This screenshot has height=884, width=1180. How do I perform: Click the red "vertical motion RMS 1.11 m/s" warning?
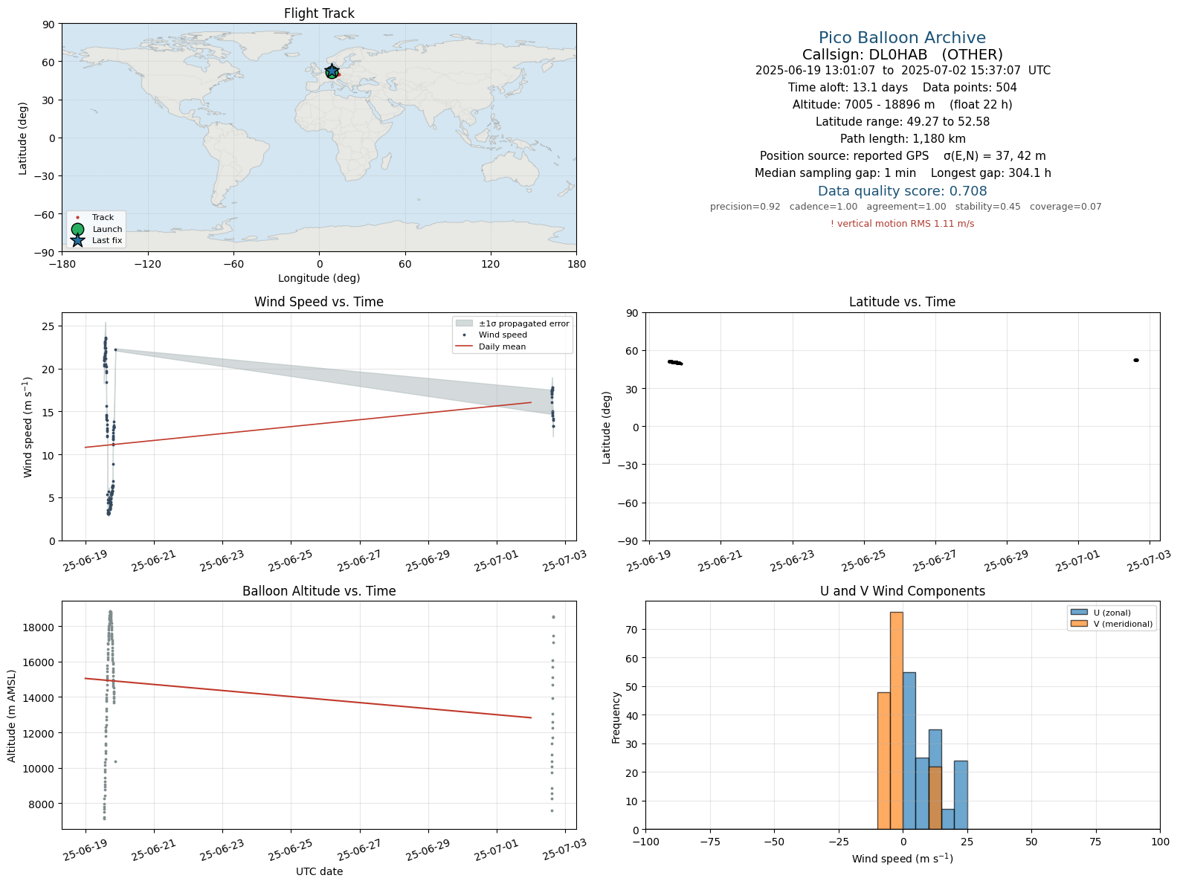coord(902,224)
